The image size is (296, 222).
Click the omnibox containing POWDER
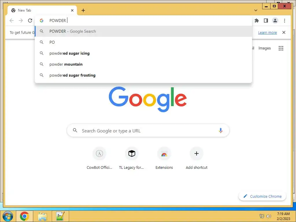pyautogui.click(x=143, y=21)
